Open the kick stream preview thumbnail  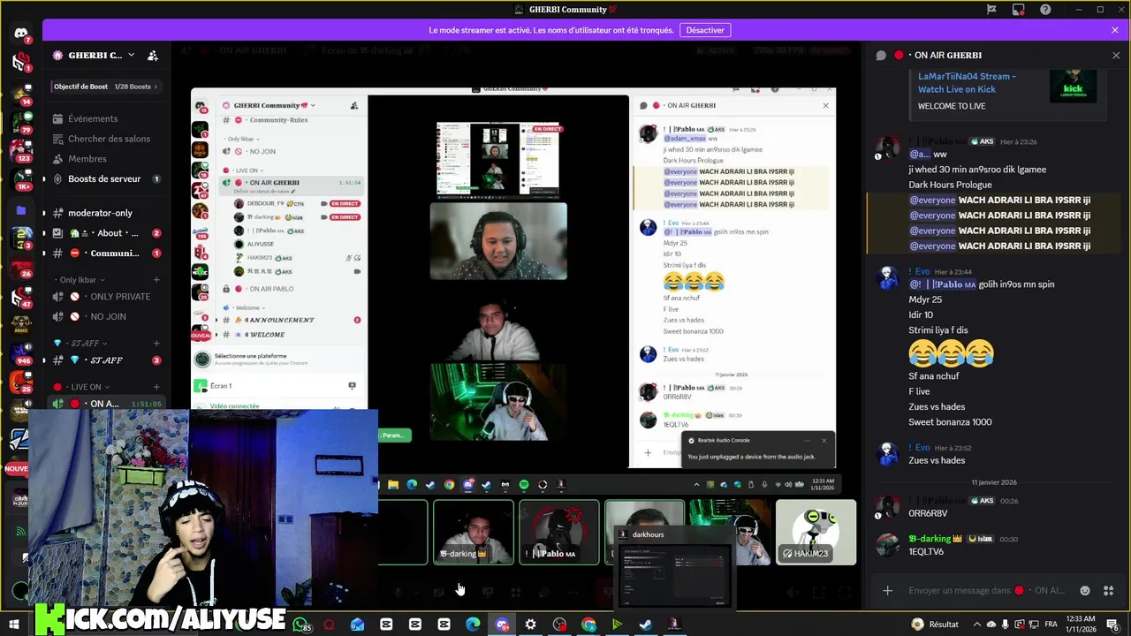(x=1073, y=86)
